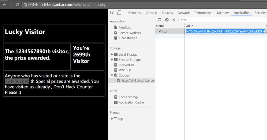Switch to the Network tab
Viewport: 267px width, 140px height.
tap(184, 13)
